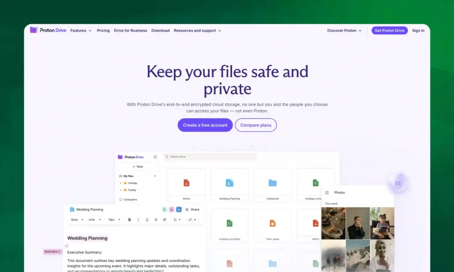Click the yellow Holiday folder icon

pyautogui.click(x=125, y=183)
